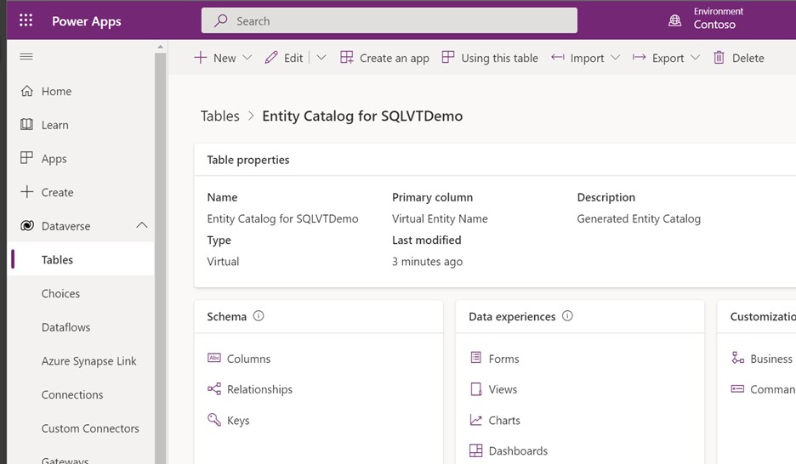Click the Delete trash icon
This screenshot has height=464, width=796.
(719, 58)
